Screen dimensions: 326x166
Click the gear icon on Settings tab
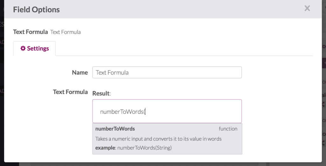(23, 49)
